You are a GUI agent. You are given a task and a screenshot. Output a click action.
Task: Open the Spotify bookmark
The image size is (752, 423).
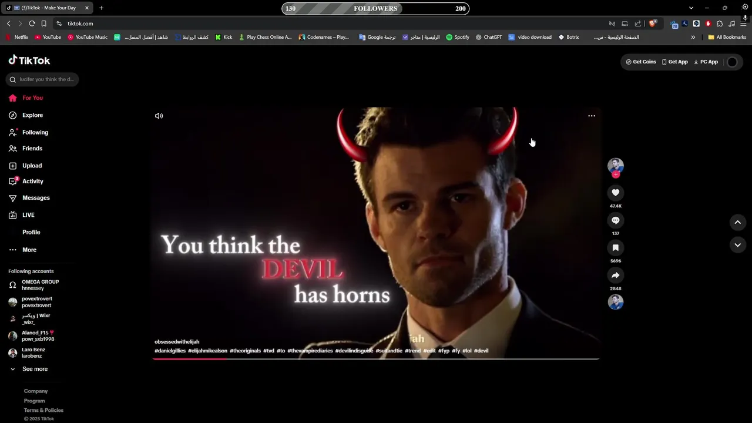(x=458, y=37)
